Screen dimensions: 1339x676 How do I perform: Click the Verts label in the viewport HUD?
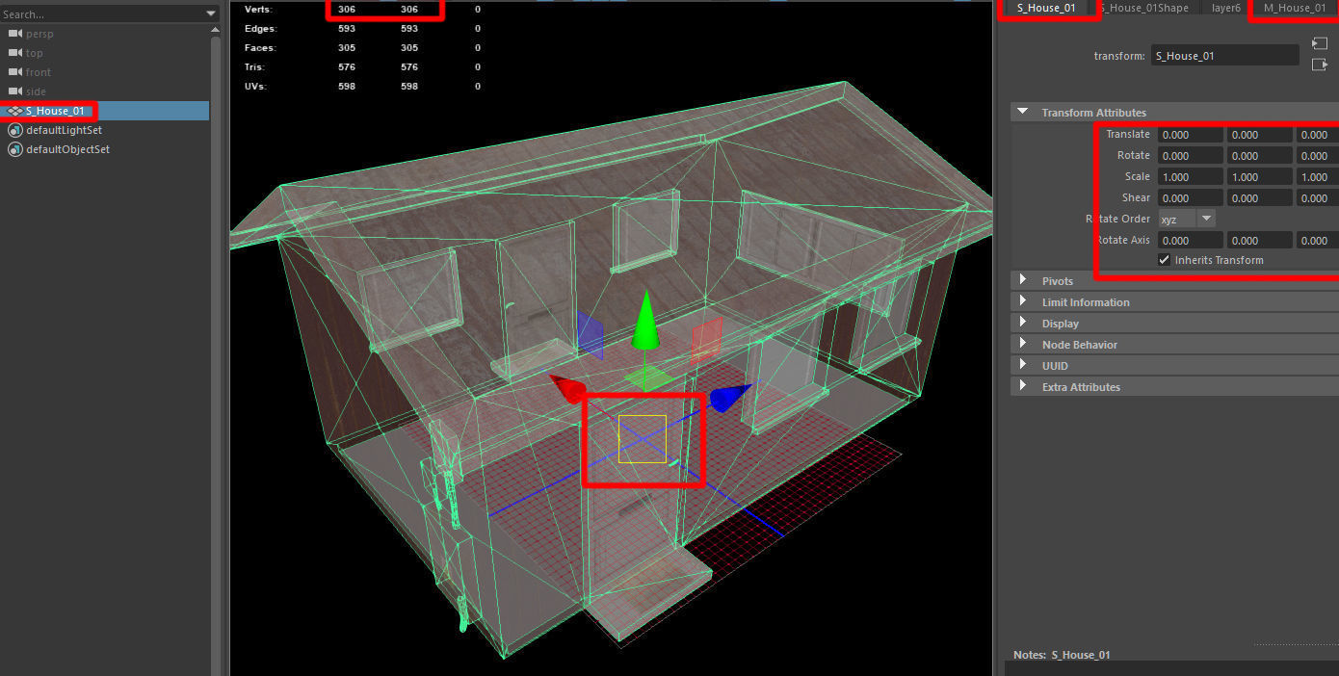point(259,10)
